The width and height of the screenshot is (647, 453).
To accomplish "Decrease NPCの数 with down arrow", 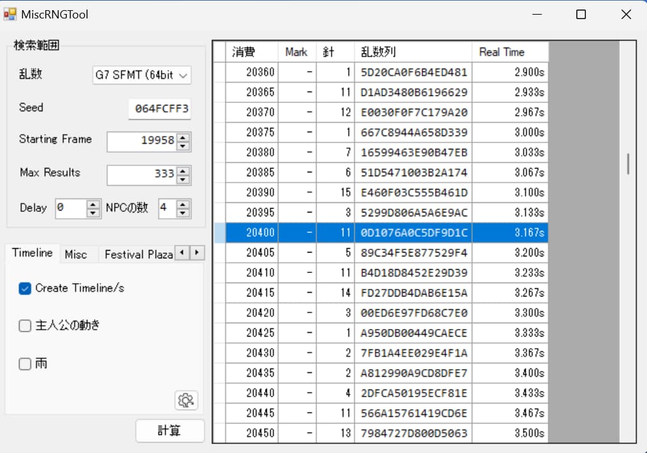I will click(183, 213).
